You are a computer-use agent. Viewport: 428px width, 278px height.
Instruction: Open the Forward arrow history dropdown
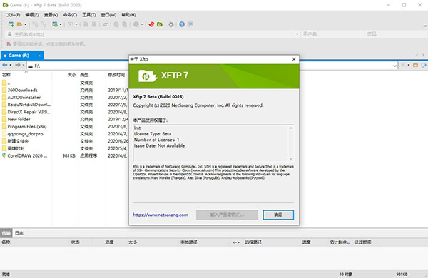pos(24,65)
